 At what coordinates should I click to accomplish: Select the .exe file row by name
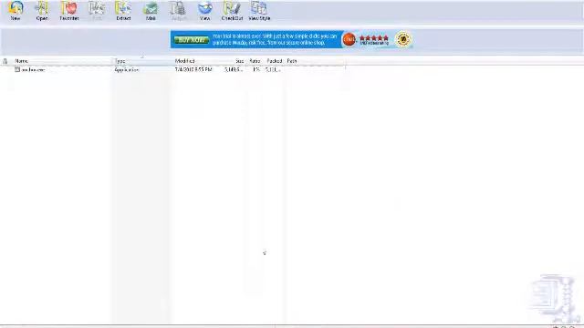33,69
